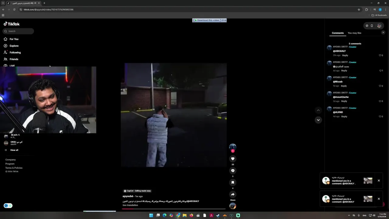Go to the next video arrow

318,120
